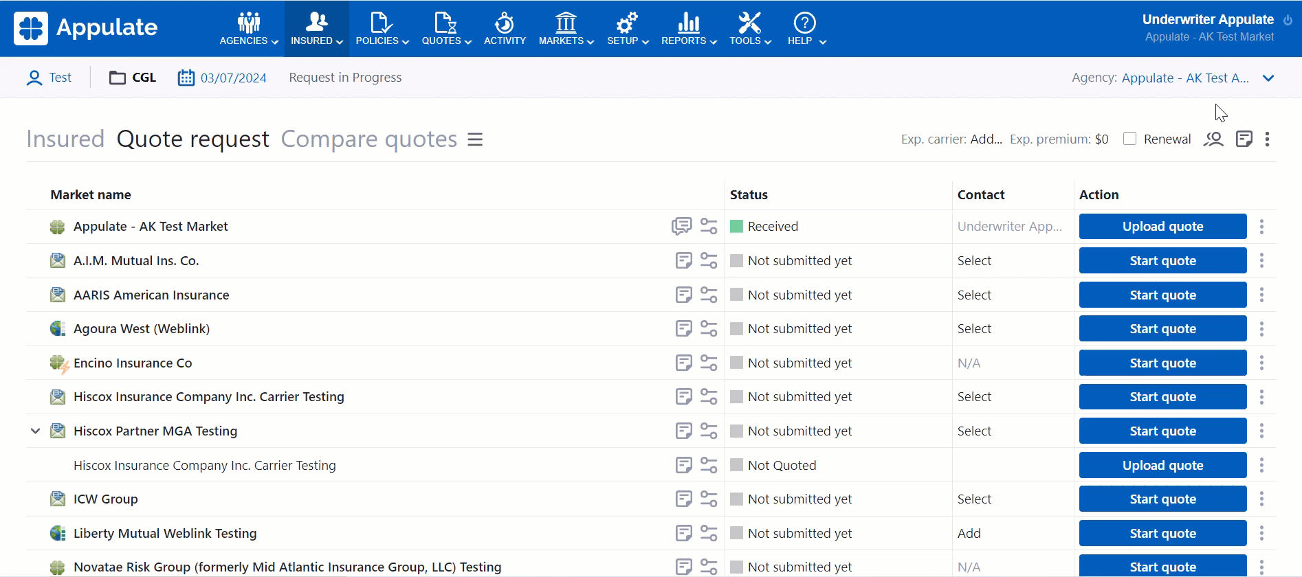Switch to the Compare quotes tab

tap(368, 139)
